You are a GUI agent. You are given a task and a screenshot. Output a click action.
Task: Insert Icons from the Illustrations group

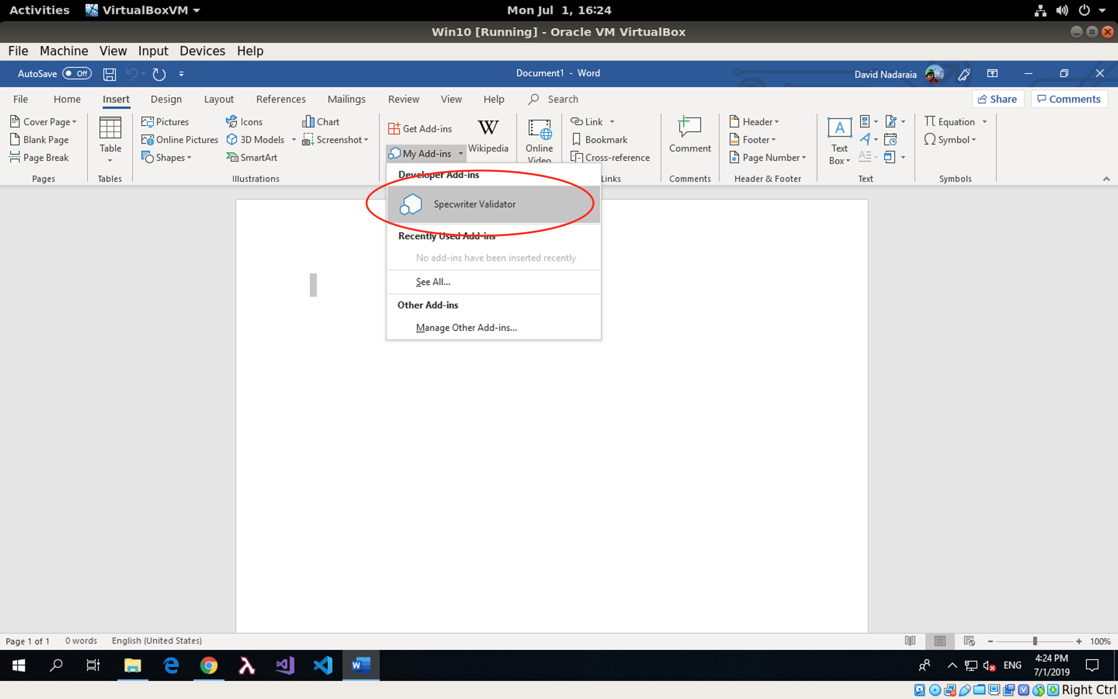(x=244, y=122)
